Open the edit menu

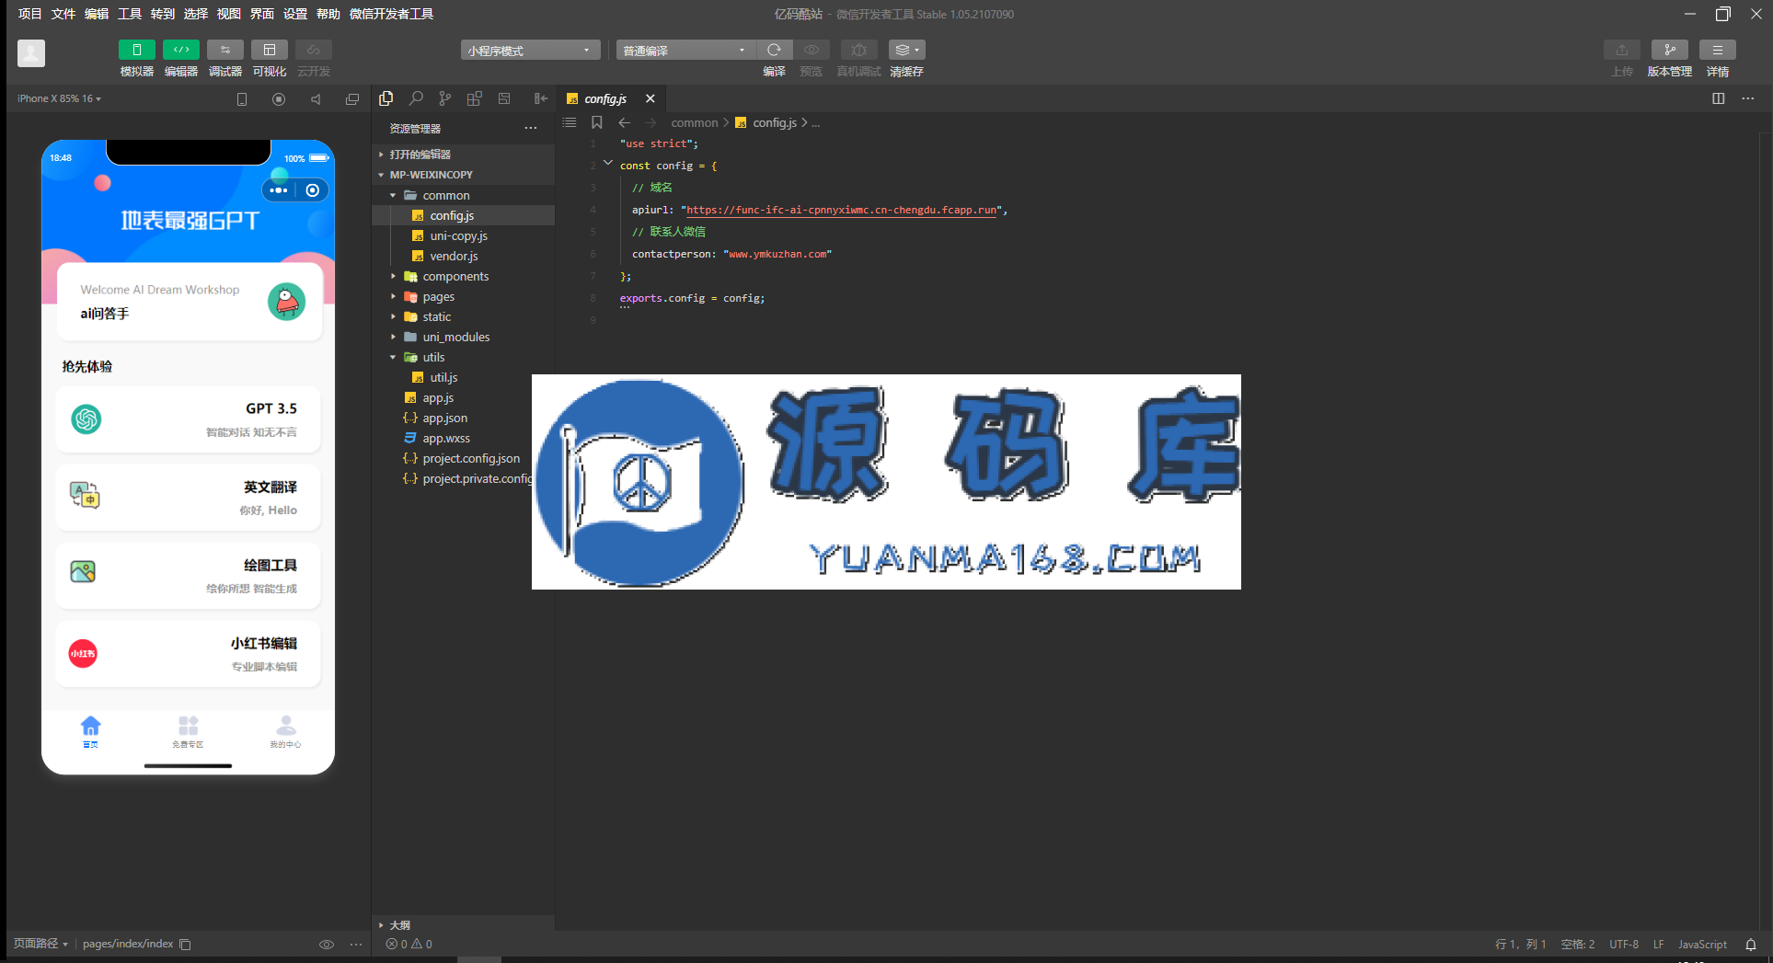click(x=97, y=14)
